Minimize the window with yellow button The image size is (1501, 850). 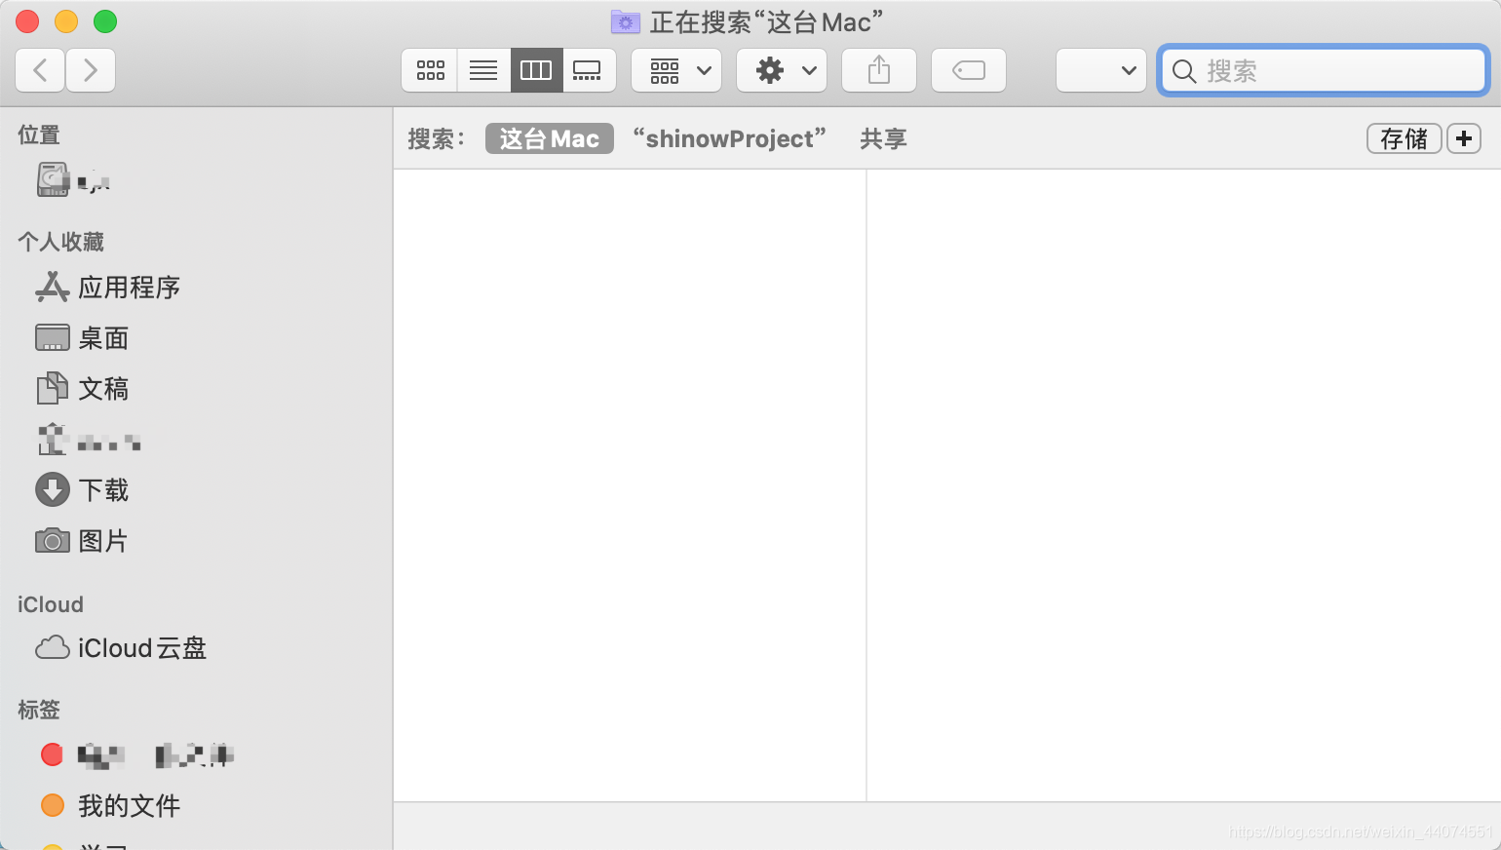click(66, 21)
